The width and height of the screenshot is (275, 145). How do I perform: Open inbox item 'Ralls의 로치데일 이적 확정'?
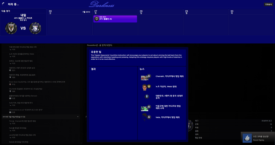pyautogui.click(x=41, y=142)
